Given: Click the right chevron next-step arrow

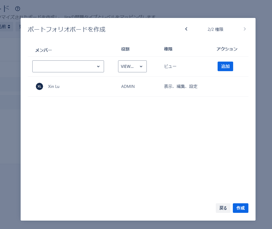Looking at the screenshot, I should [245, 29].
